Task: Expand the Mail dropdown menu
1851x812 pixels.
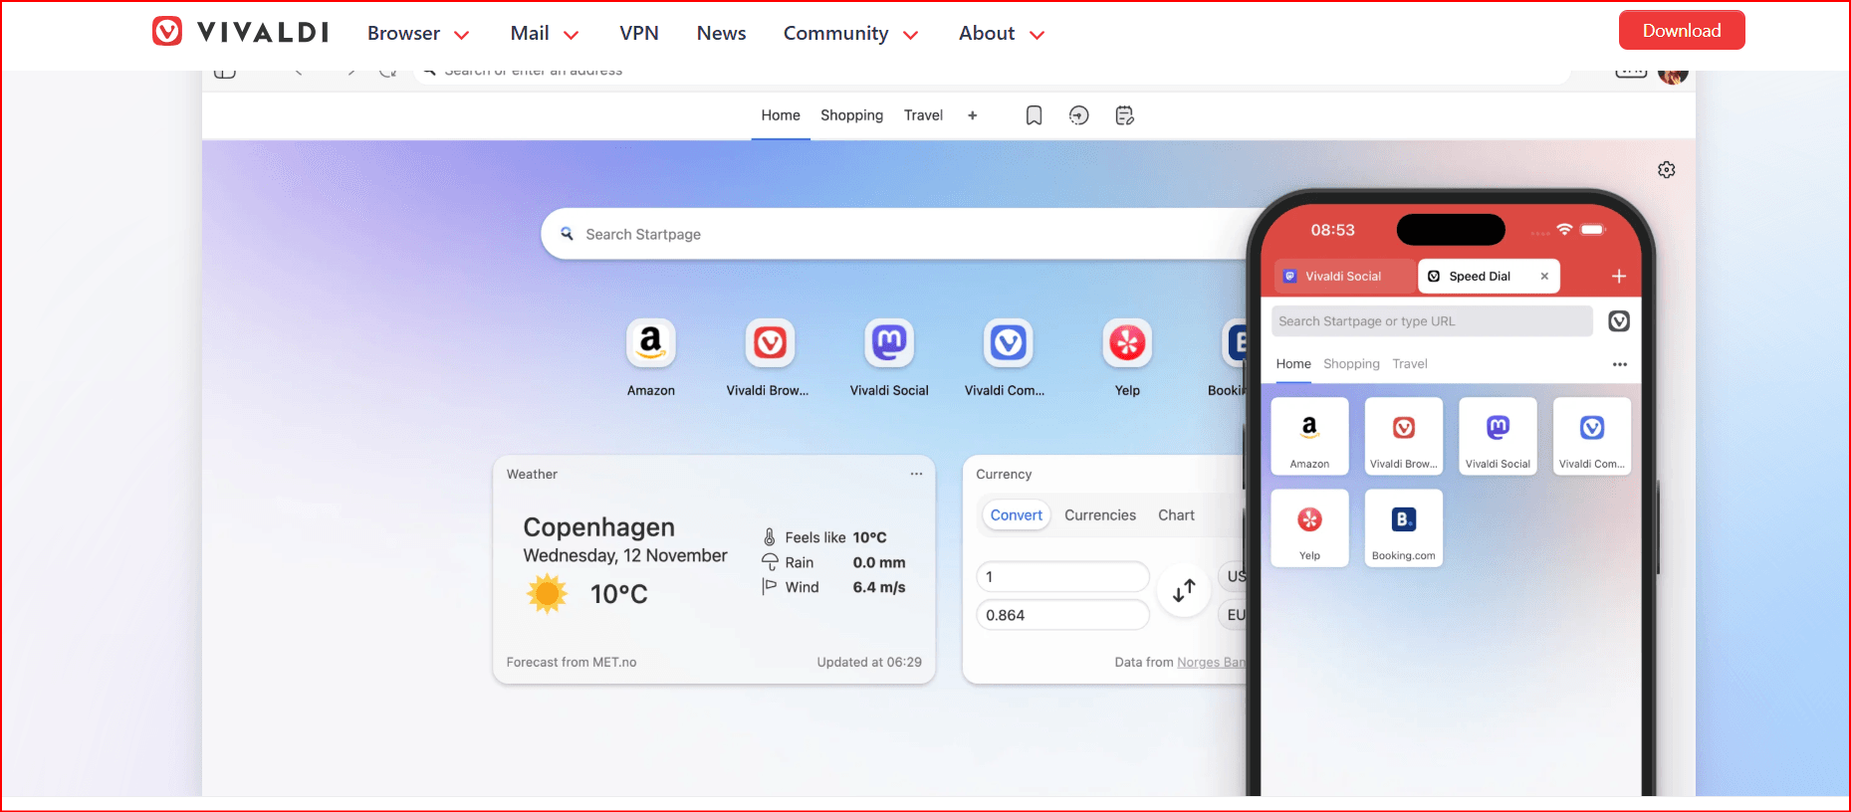Action: click(544, 34)
